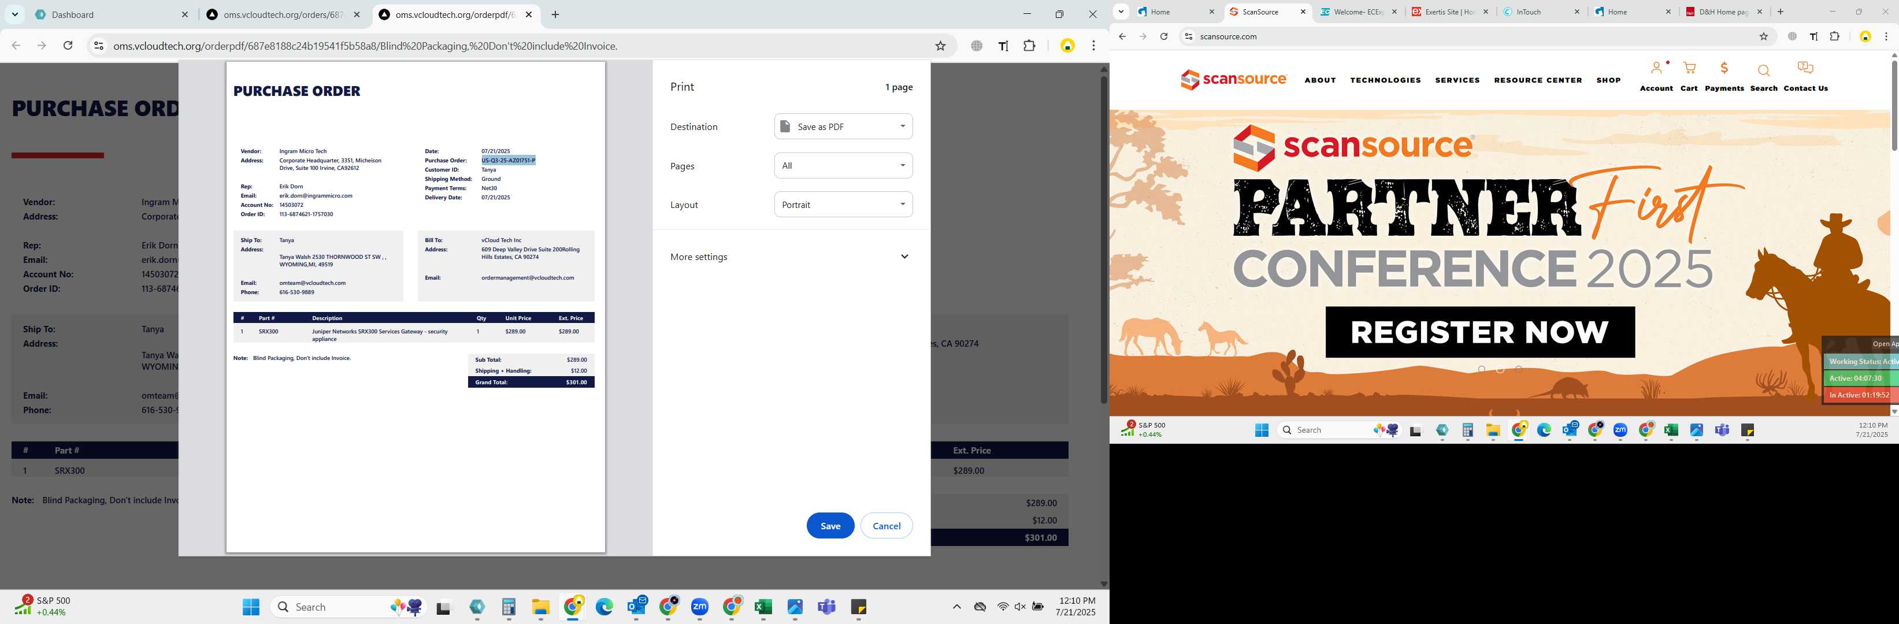1899x624 pixels.
Task: Click the REGISTER NOW banner button
Action: pyautogui.click(x=1479, y=332)
